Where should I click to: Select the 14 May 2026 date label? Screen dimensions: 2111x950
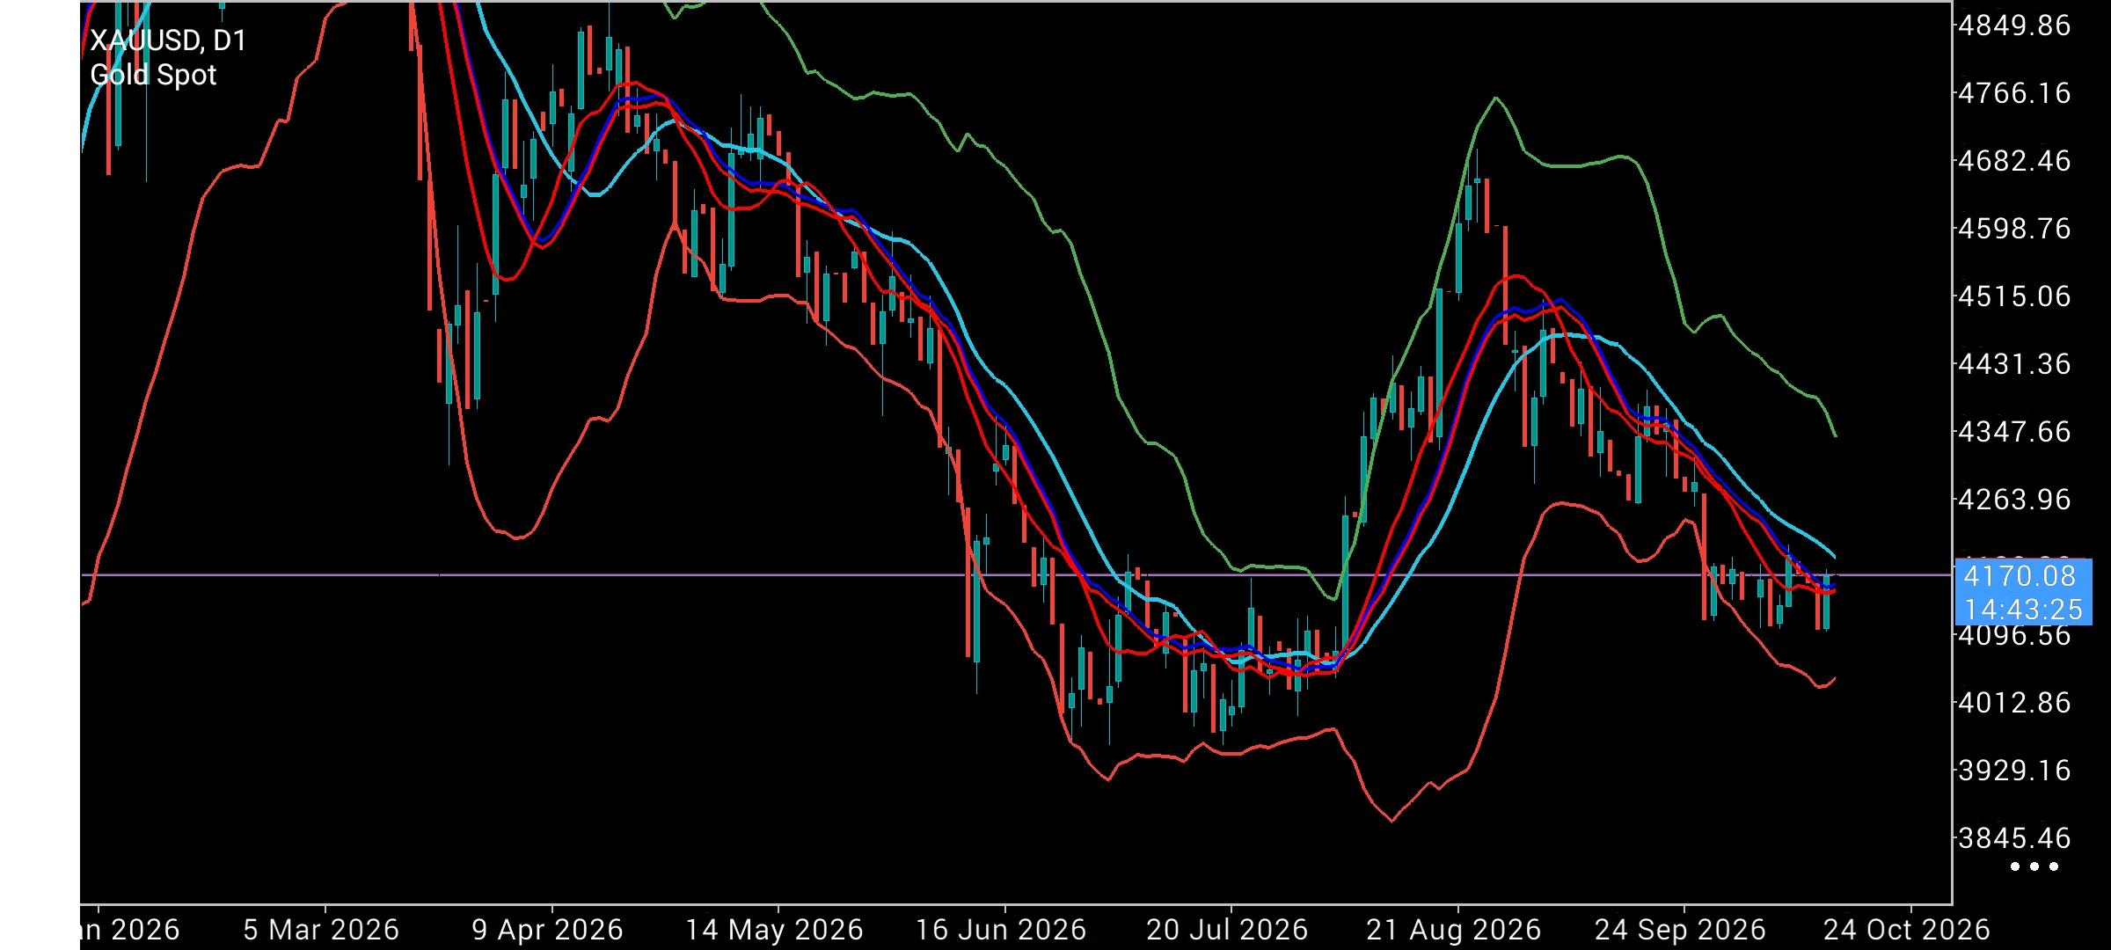774,930
